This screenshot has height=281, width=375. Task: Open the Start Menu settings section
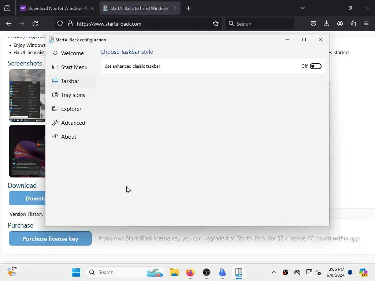coord(72,67)
